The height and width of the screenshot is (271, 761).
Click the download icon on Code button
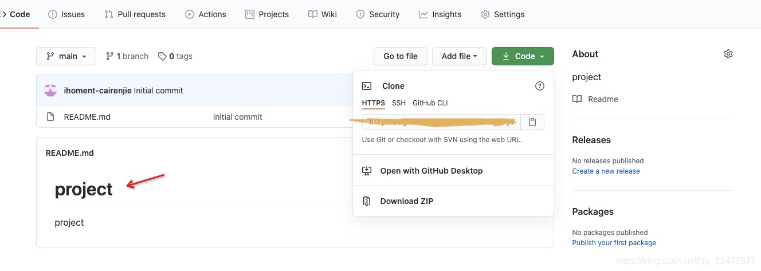[x=506, y=56]
